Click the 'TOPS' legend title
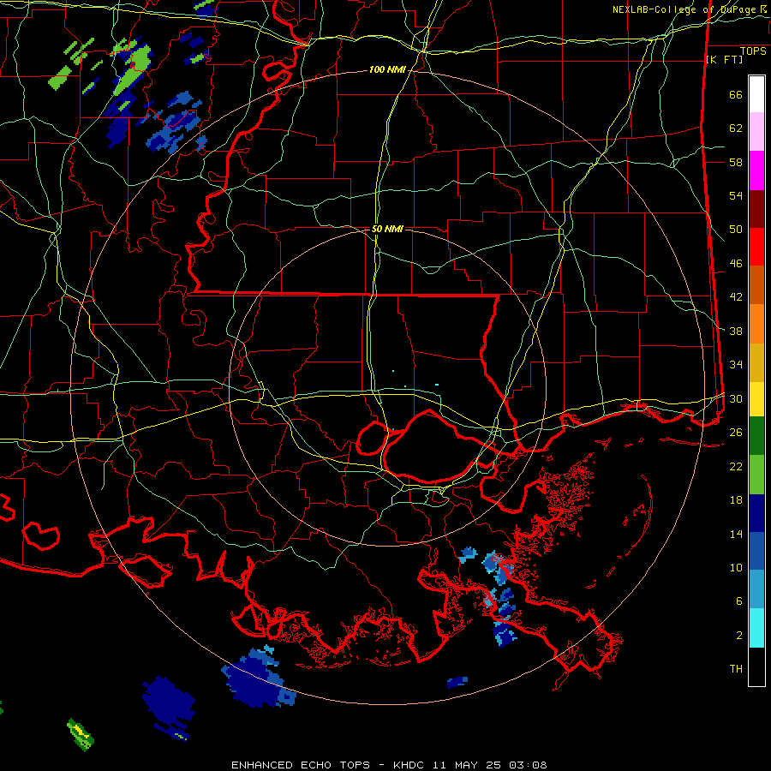Image resolution: width=771 pixels, height=771 pixels. 753,51
